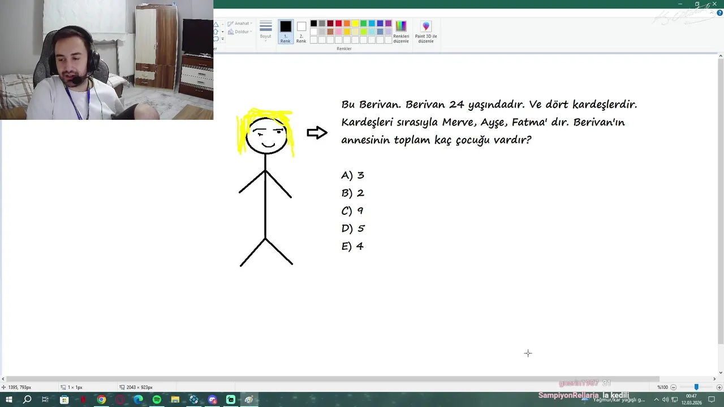Open the Anahat (outline) dropdown

point(240,24)
